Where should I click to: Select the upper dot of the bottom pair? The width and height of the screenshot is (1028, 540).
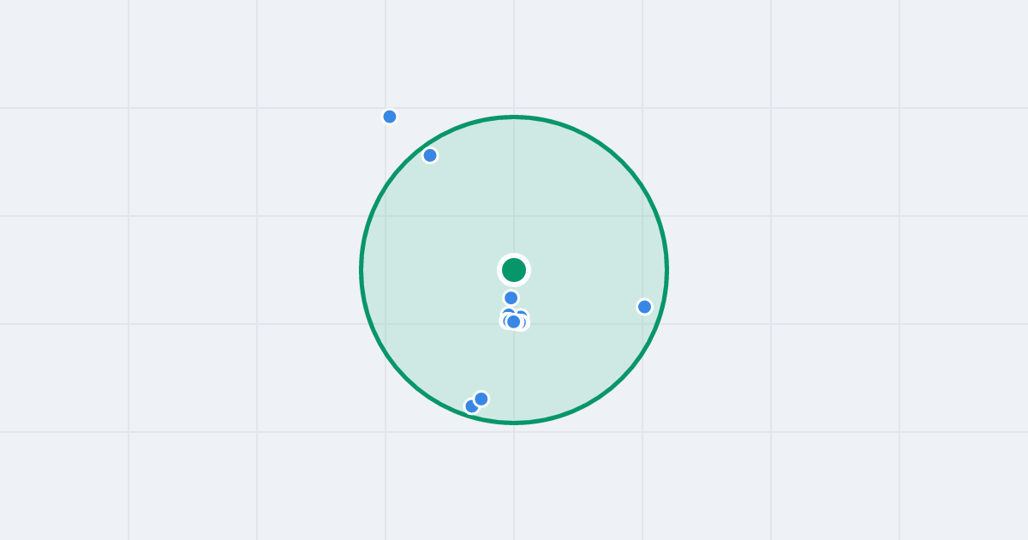[481, 399]
